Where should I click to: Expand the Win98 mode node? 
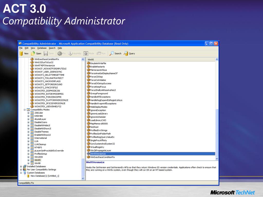(x=28, y=163)
